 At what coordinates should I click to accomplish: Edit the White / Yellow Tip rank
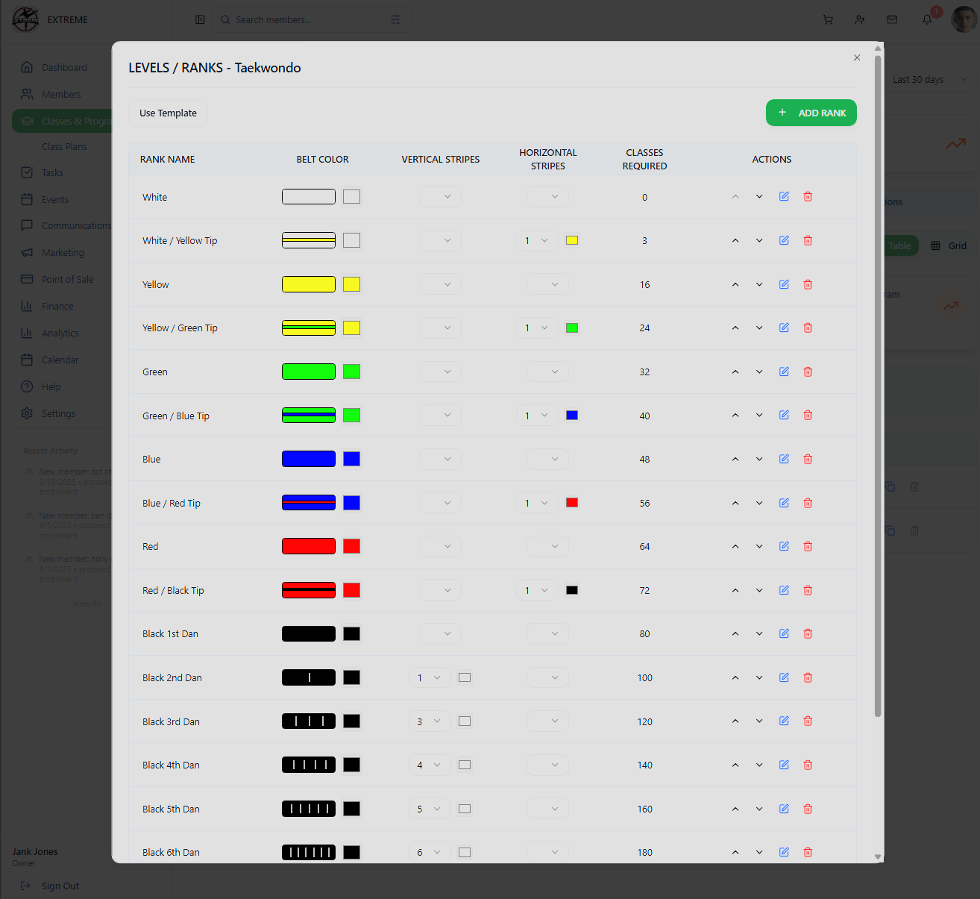point(784,240)
